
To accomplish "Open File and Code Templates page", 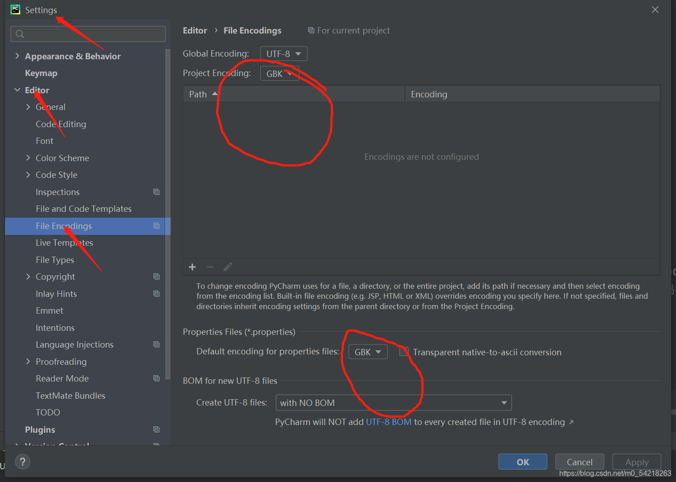I will [x=84, y=209].
